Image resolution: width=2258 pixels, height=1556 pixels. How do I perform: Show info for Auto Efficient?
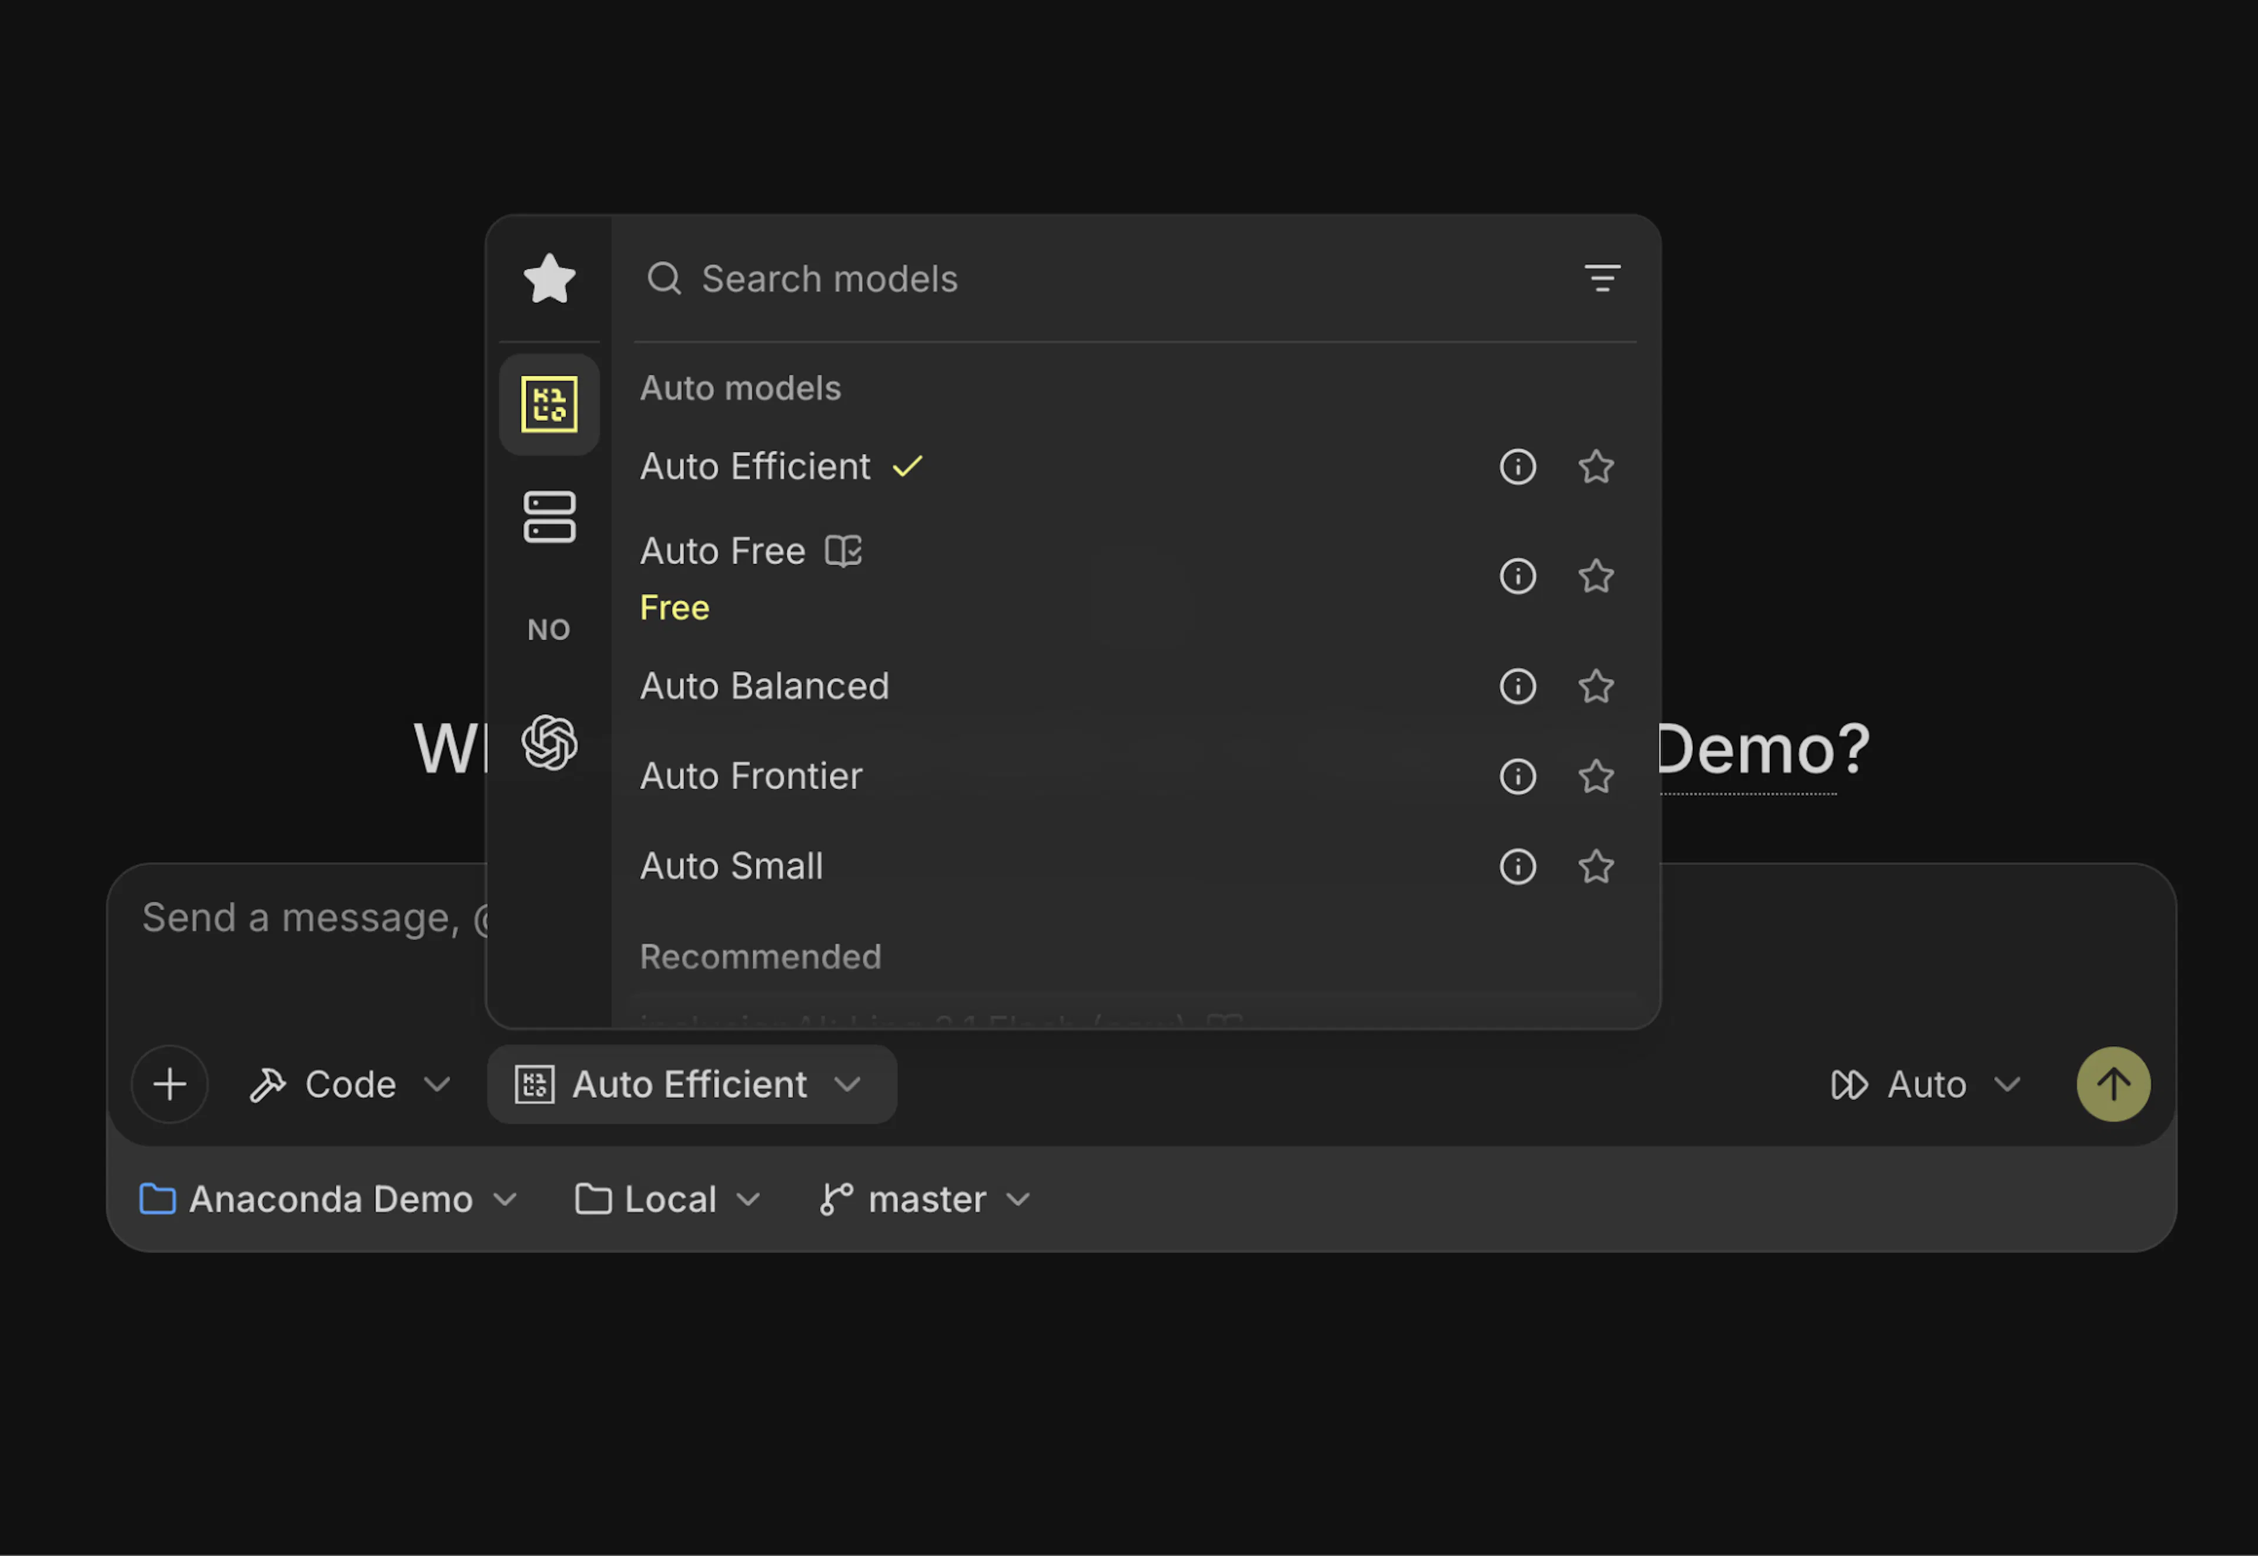click(x=1517, y=467)
